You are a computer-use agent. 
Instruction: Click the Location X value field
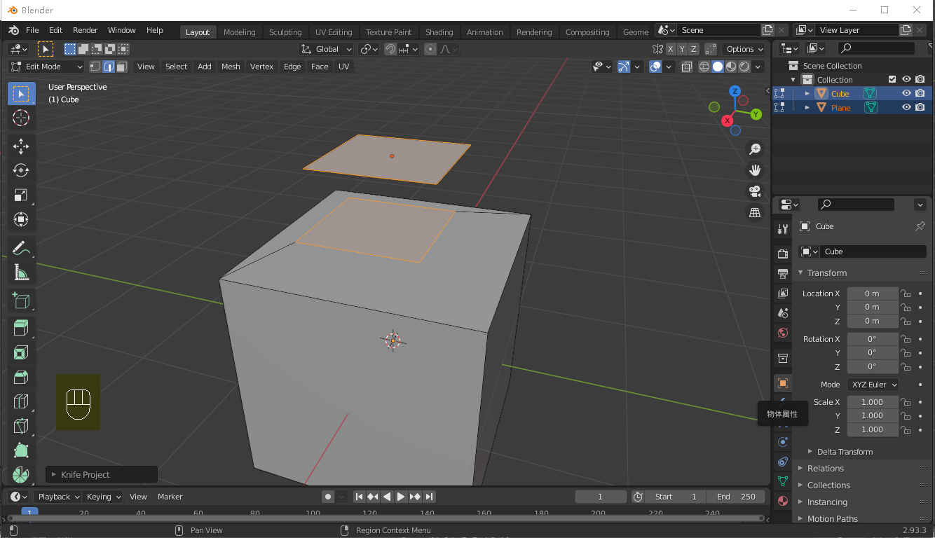click(x=872, y=294)
